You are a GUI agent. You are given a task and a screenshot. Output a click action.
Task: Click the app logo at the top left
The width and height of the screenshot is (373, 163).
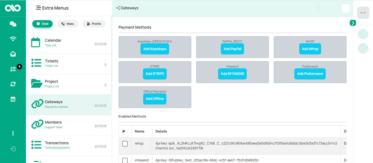click(13, 8)
